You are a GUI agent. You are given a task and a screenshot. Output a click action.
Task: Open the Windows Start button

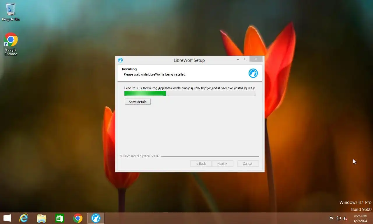pyautogui.click(x=7, y=218)
